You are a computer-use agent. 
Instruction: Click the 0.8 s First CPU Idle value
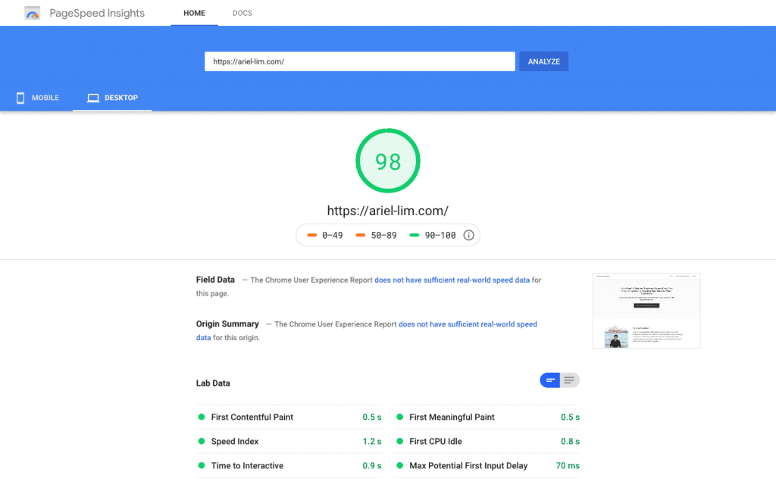570,442
